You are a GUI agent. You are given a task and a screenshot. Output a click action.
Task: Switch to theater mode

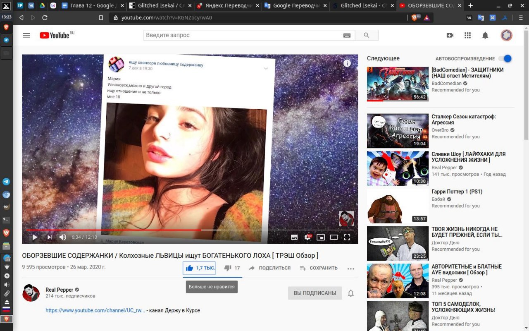click(x=334, y=237)
